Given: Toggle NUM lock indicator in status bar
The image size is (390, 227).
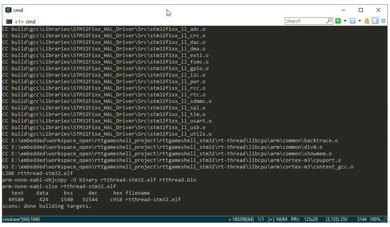Looking at the screenshot, I should point(282,219).
